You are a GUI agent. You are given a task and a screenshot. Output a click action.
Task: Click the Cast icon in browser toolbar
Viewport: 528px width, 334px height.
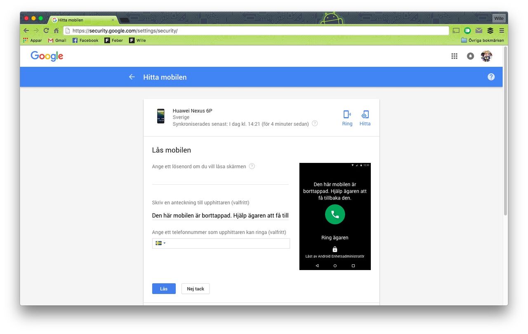click(x=455, y=30)
